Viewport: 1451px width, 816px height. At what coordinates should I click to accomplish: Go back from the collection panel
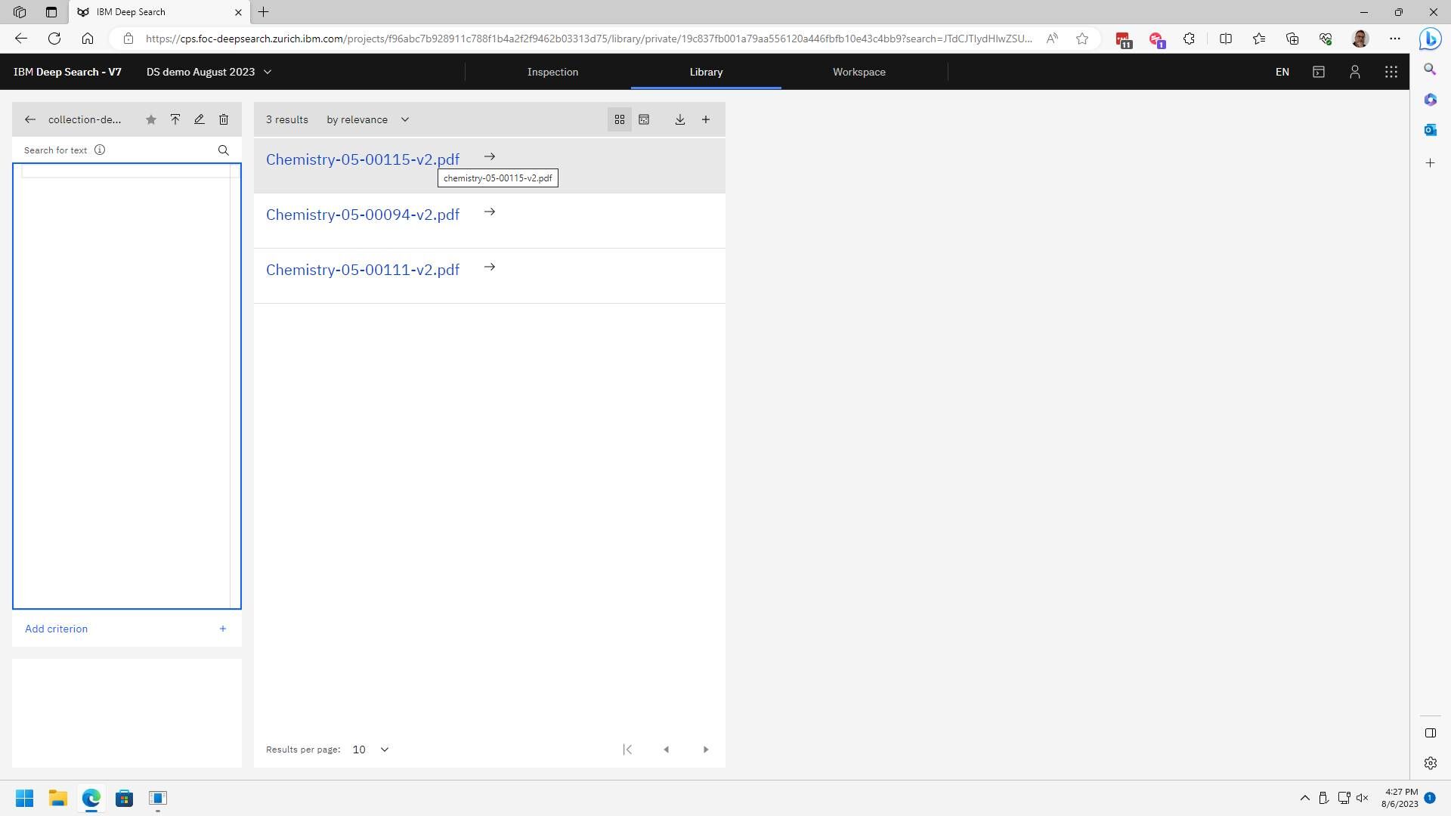coord(30,119)
